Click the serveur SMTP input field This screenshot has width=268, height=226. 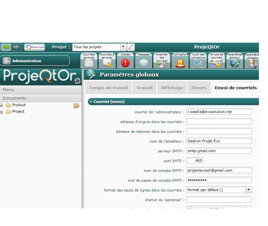pos(219,151)
